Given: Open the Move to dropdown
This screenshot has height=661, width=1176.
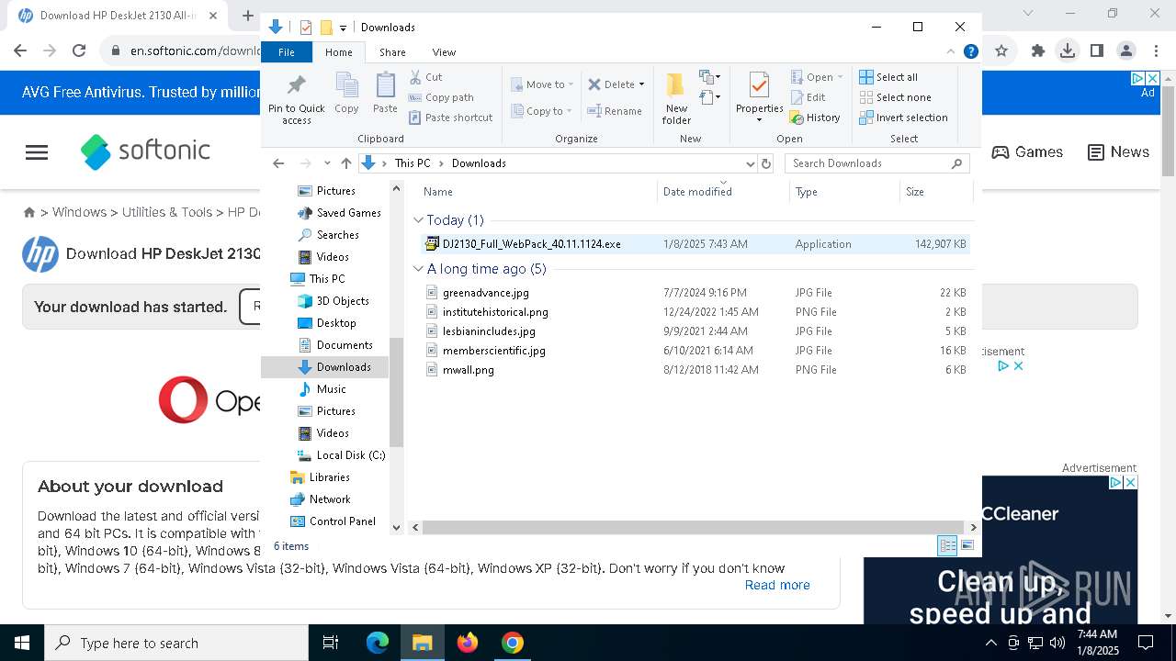Looking at the screenshot, I should click(x=542, y=84).
